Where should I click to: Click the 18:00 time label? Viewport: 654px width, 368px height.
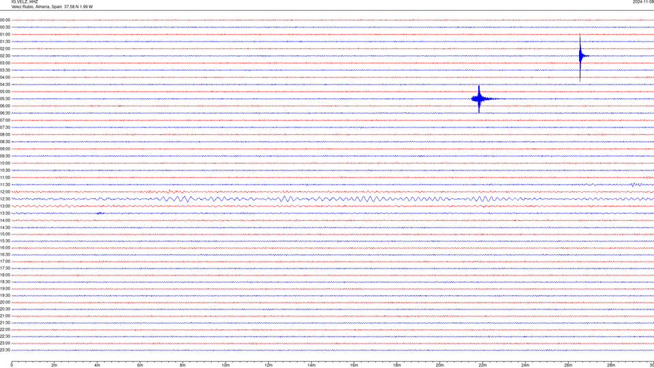[x=5, y=275]
